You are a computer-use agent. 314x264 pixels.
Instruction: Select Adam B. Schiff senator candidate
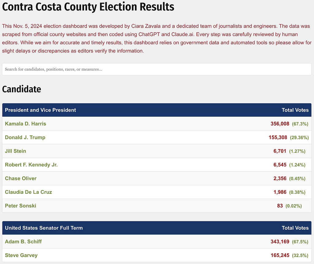(23, 242)
